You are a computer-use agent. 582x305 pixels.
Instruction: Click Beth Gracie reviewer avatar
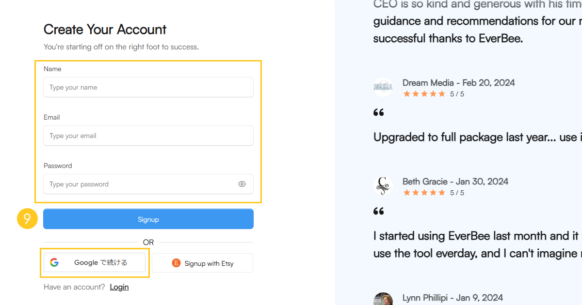(x=383, y=186)
